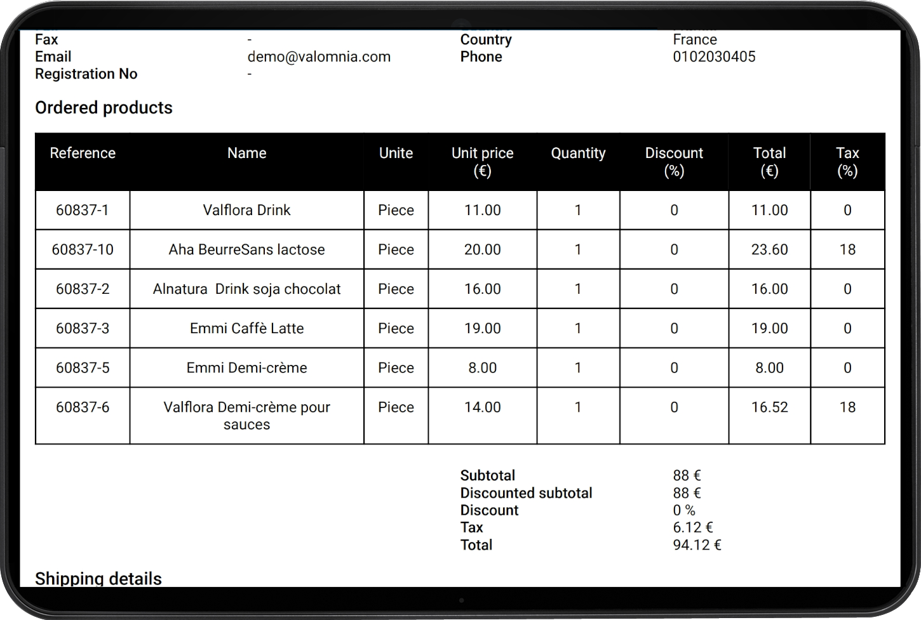Click Valflora Demi-crème pour sauces name
The height and width of the screenshot is (620, 921).
click(x=246, y=416)
